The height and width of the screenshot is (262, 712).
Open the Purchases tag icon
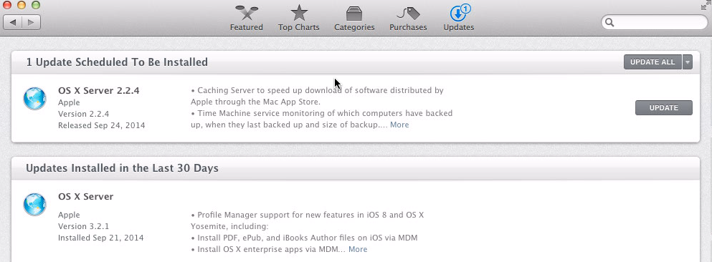coord(408,13)
